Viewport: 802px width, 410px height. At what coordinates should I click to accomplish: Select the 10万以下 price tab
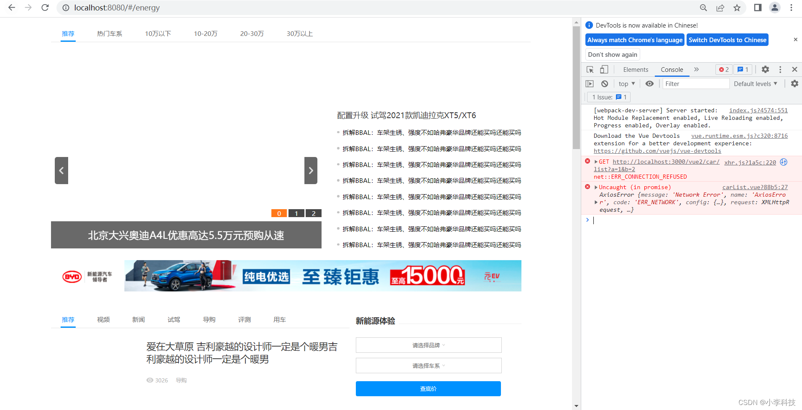158,33
